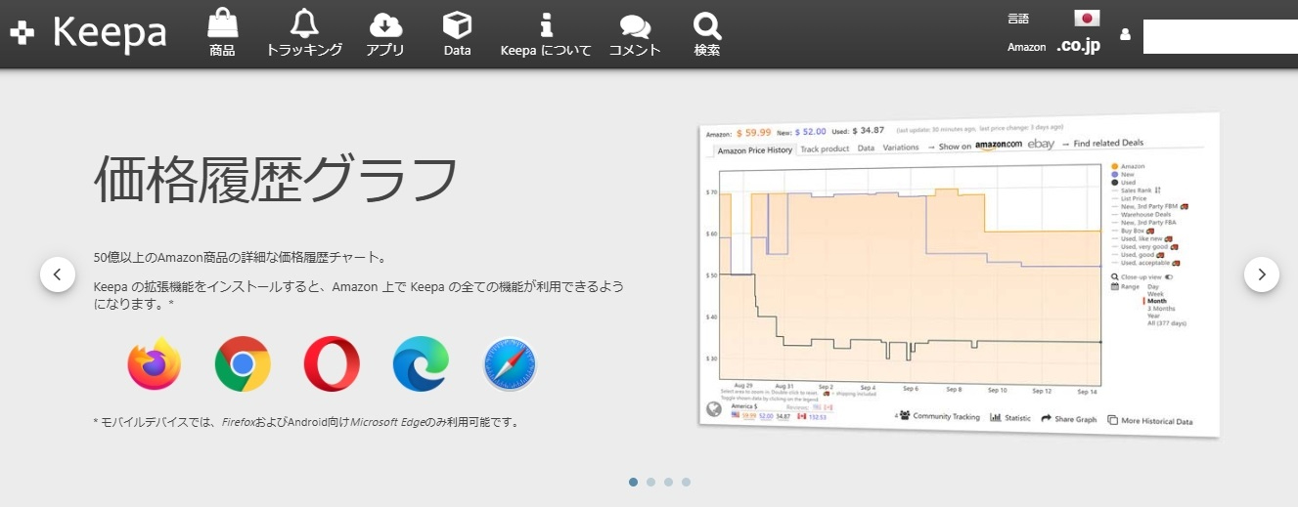
Task: Open the Amazon .co.jp domain selector
Action: click(x=1078, y=46)
